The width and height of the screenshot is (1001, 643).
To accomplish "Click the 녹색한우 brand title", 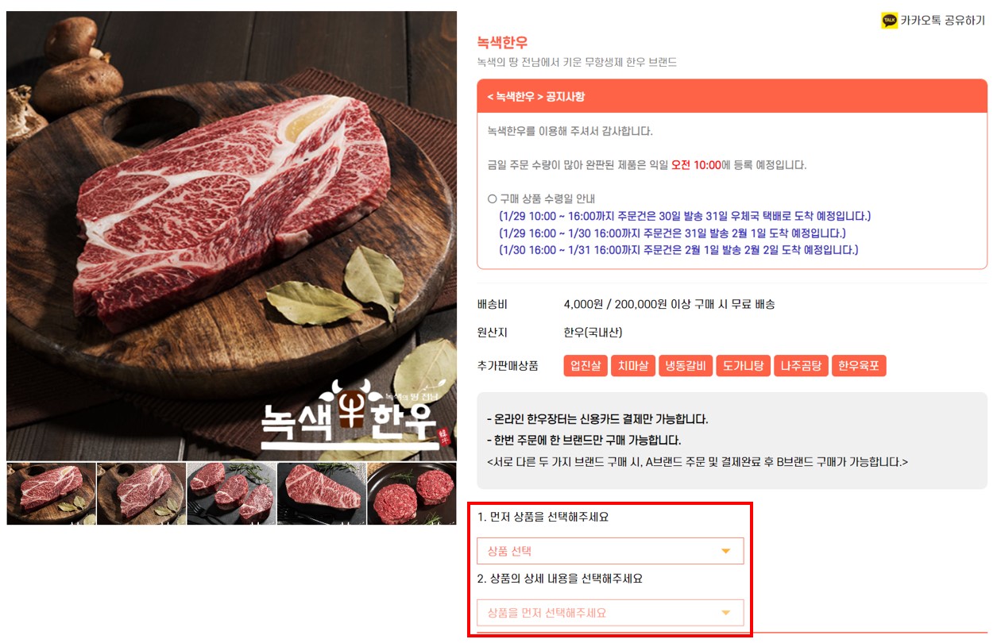I will pyautogui.click(x=502, y=42).
